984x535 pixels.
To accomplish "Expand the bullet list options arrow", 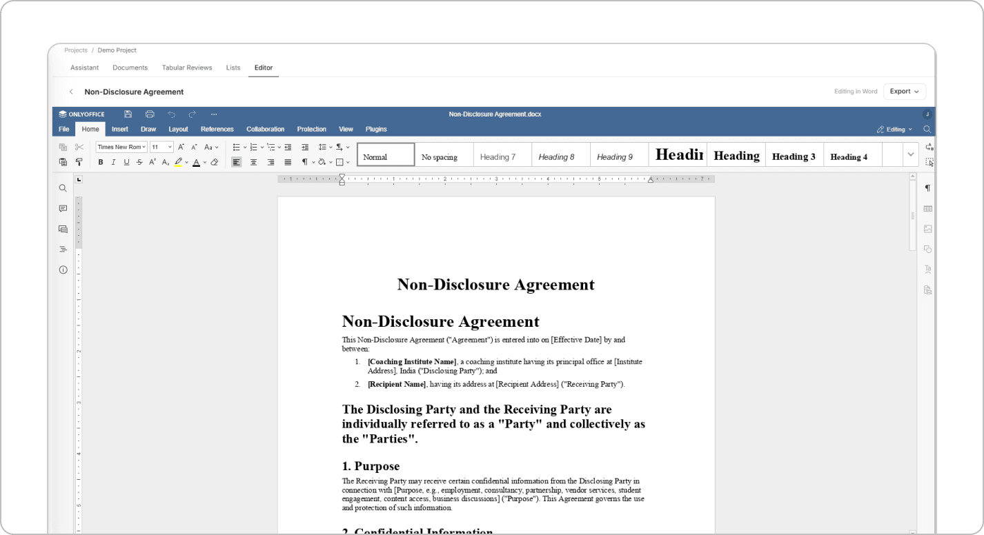I will (x=245, y=147).
